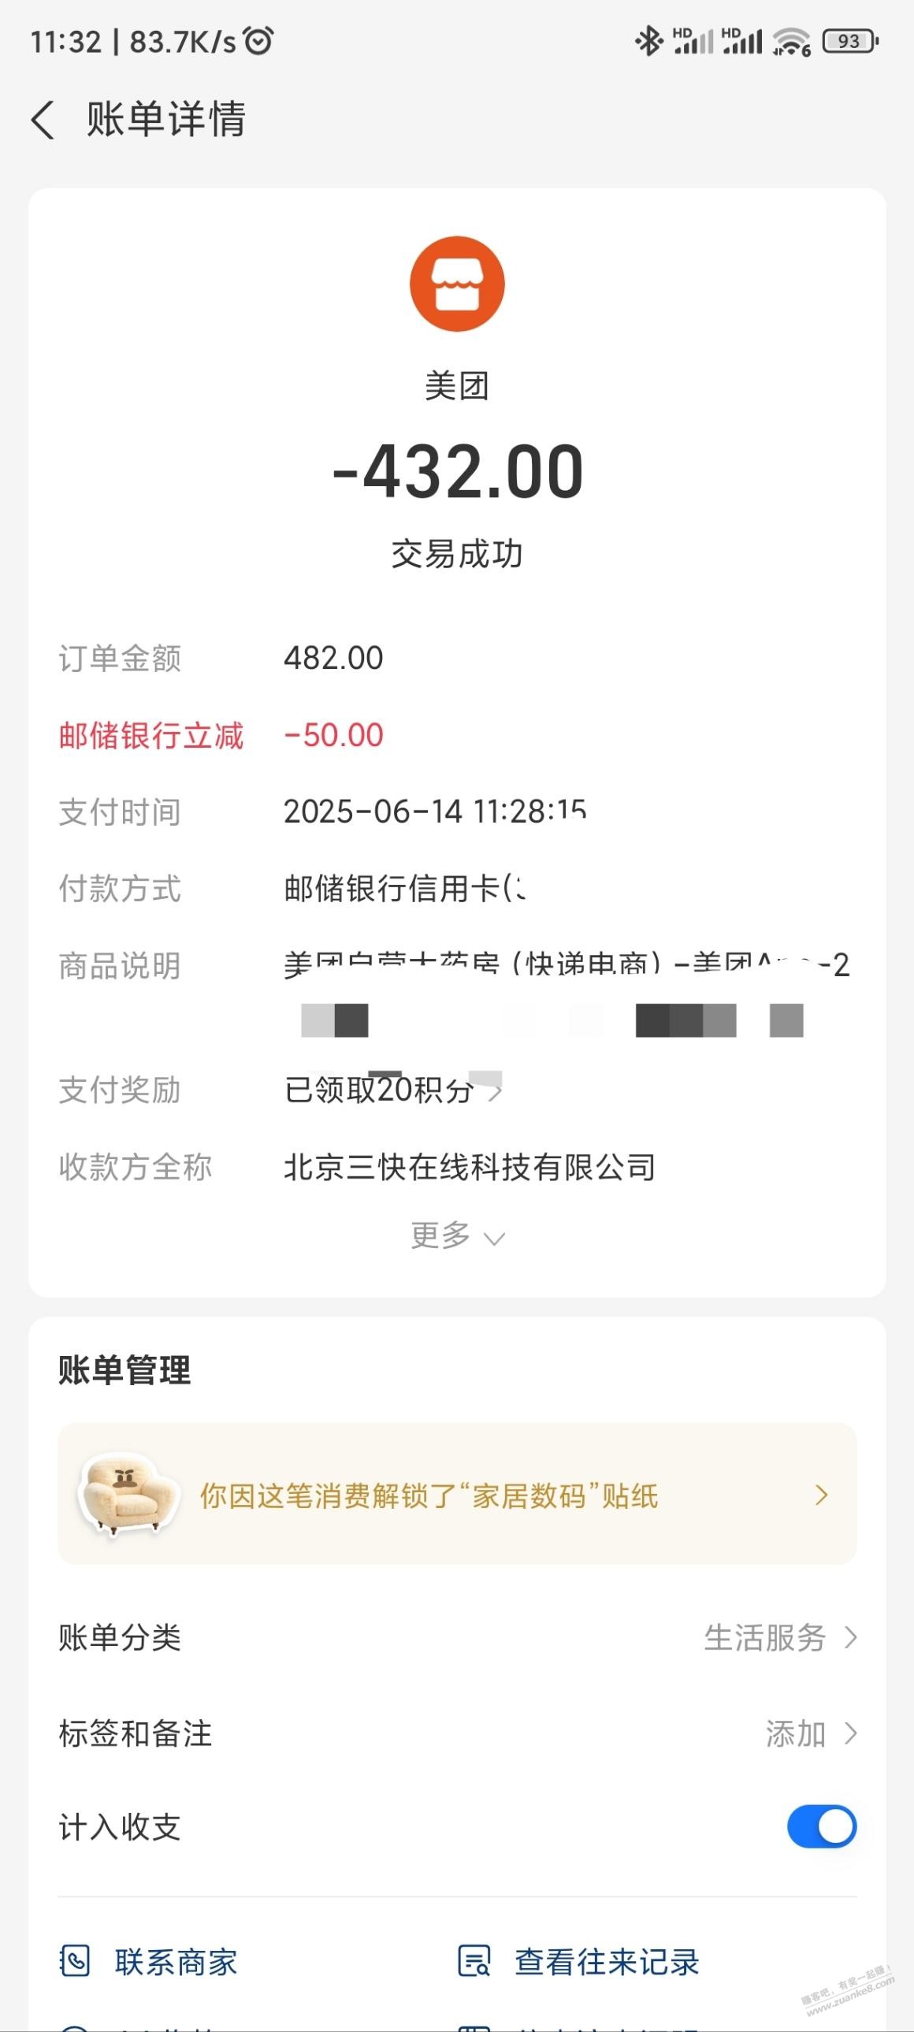Viewport: 914px width, 2032px height.
Task: Open the 账单分类 生活服务 chevron
Action: 850,1637
